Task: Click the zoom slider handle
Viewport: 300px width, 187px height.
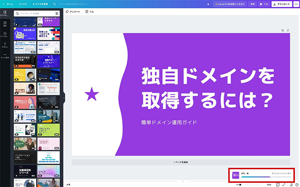Action: [240, 185]
